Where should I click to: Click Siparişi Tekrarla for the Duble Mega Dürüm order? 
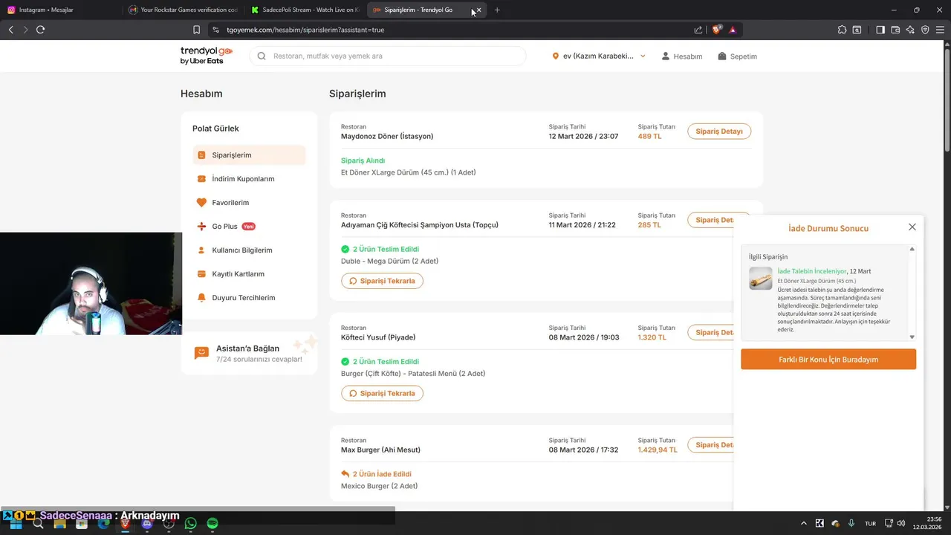pyautogui.click(x=382, y=281)
